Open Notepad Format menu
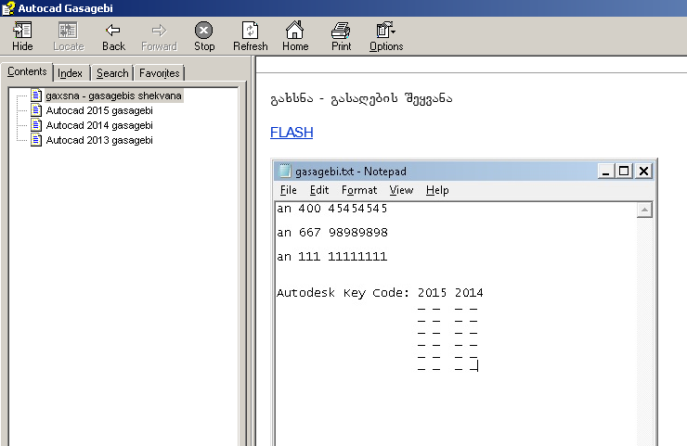This screenshot has height=446, width=687. 359,190
